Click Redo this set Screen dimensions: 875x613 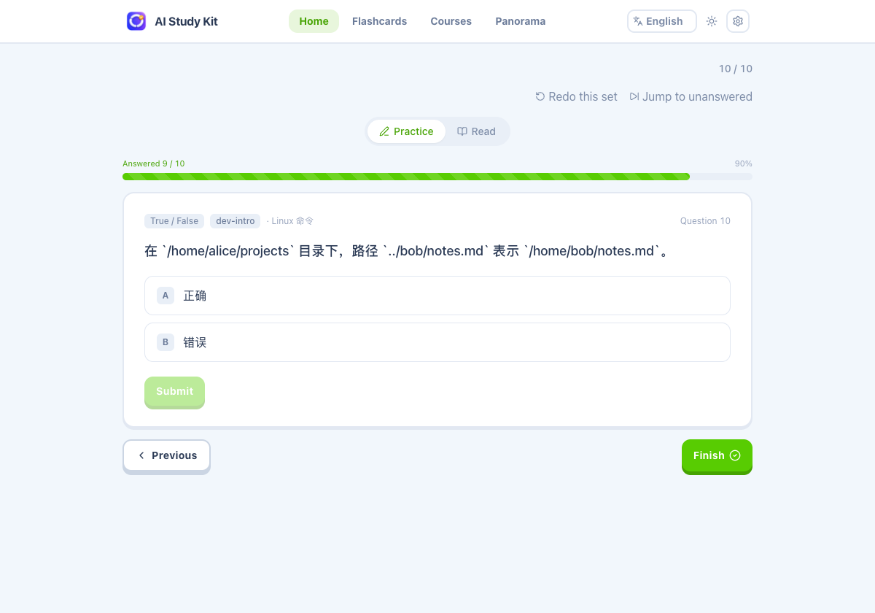point(576,96)
